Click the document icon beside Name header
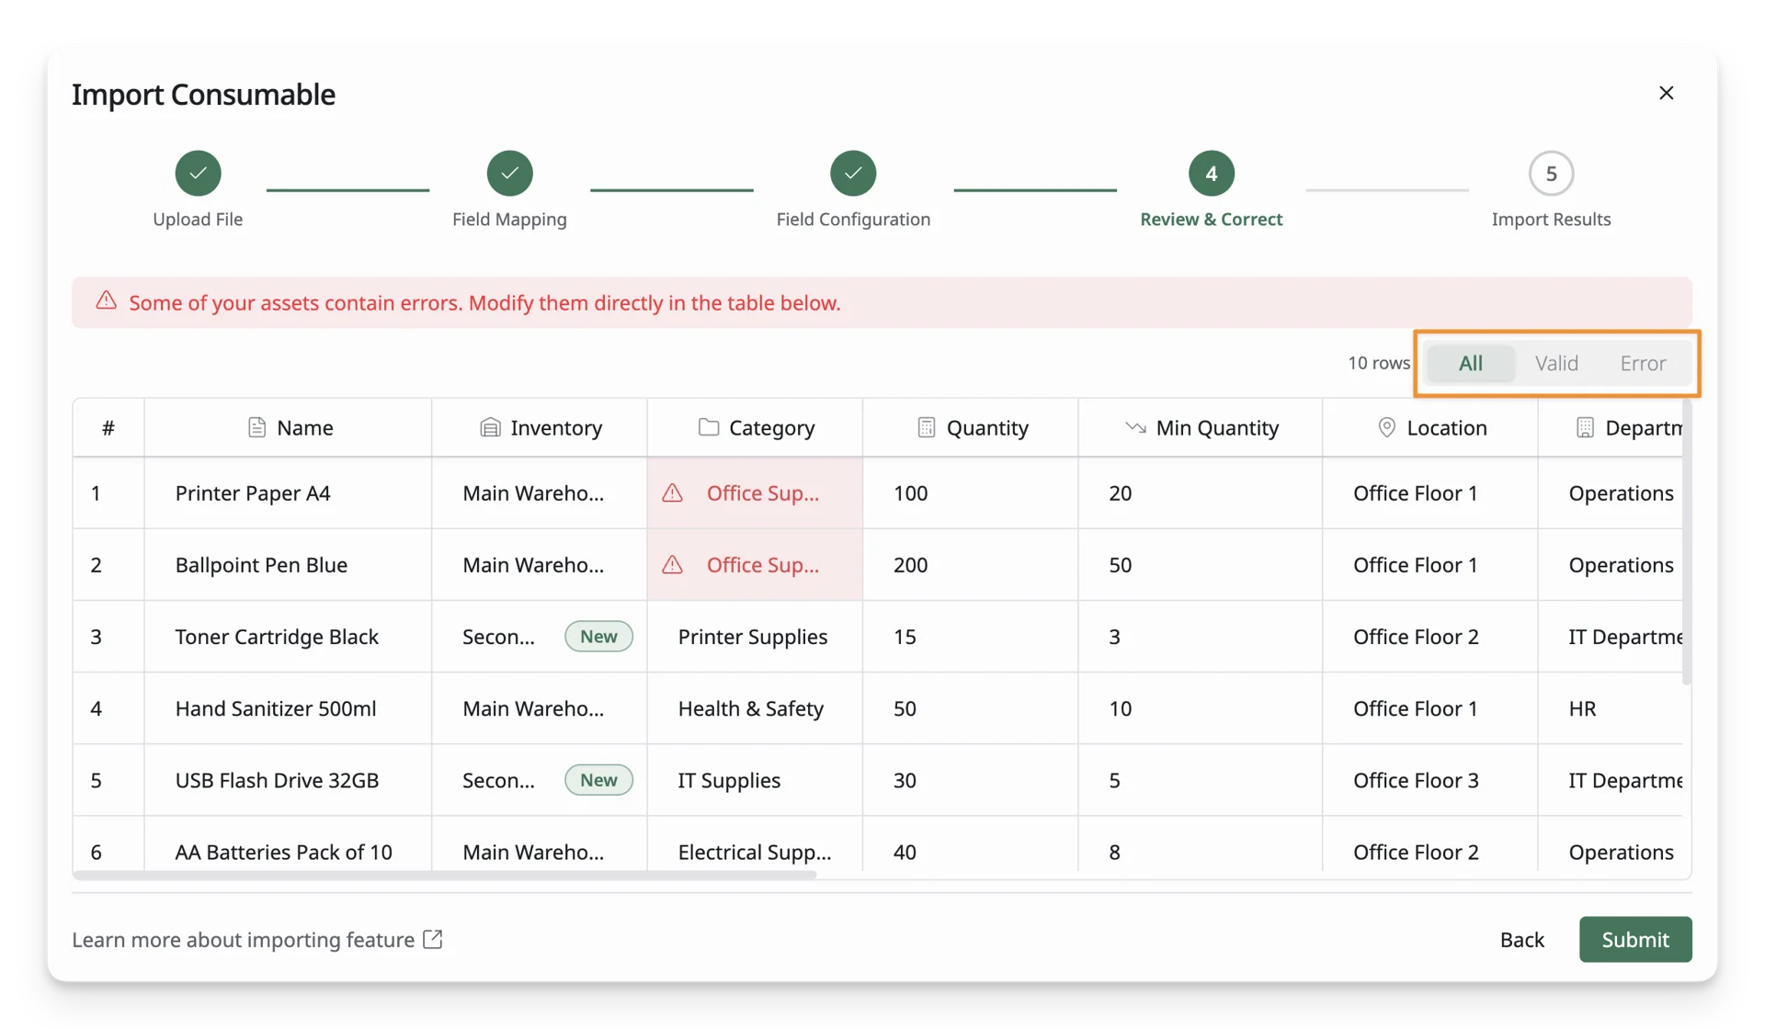The width and height of the screenshot is (1765, 1029). [x=256, y=427]
